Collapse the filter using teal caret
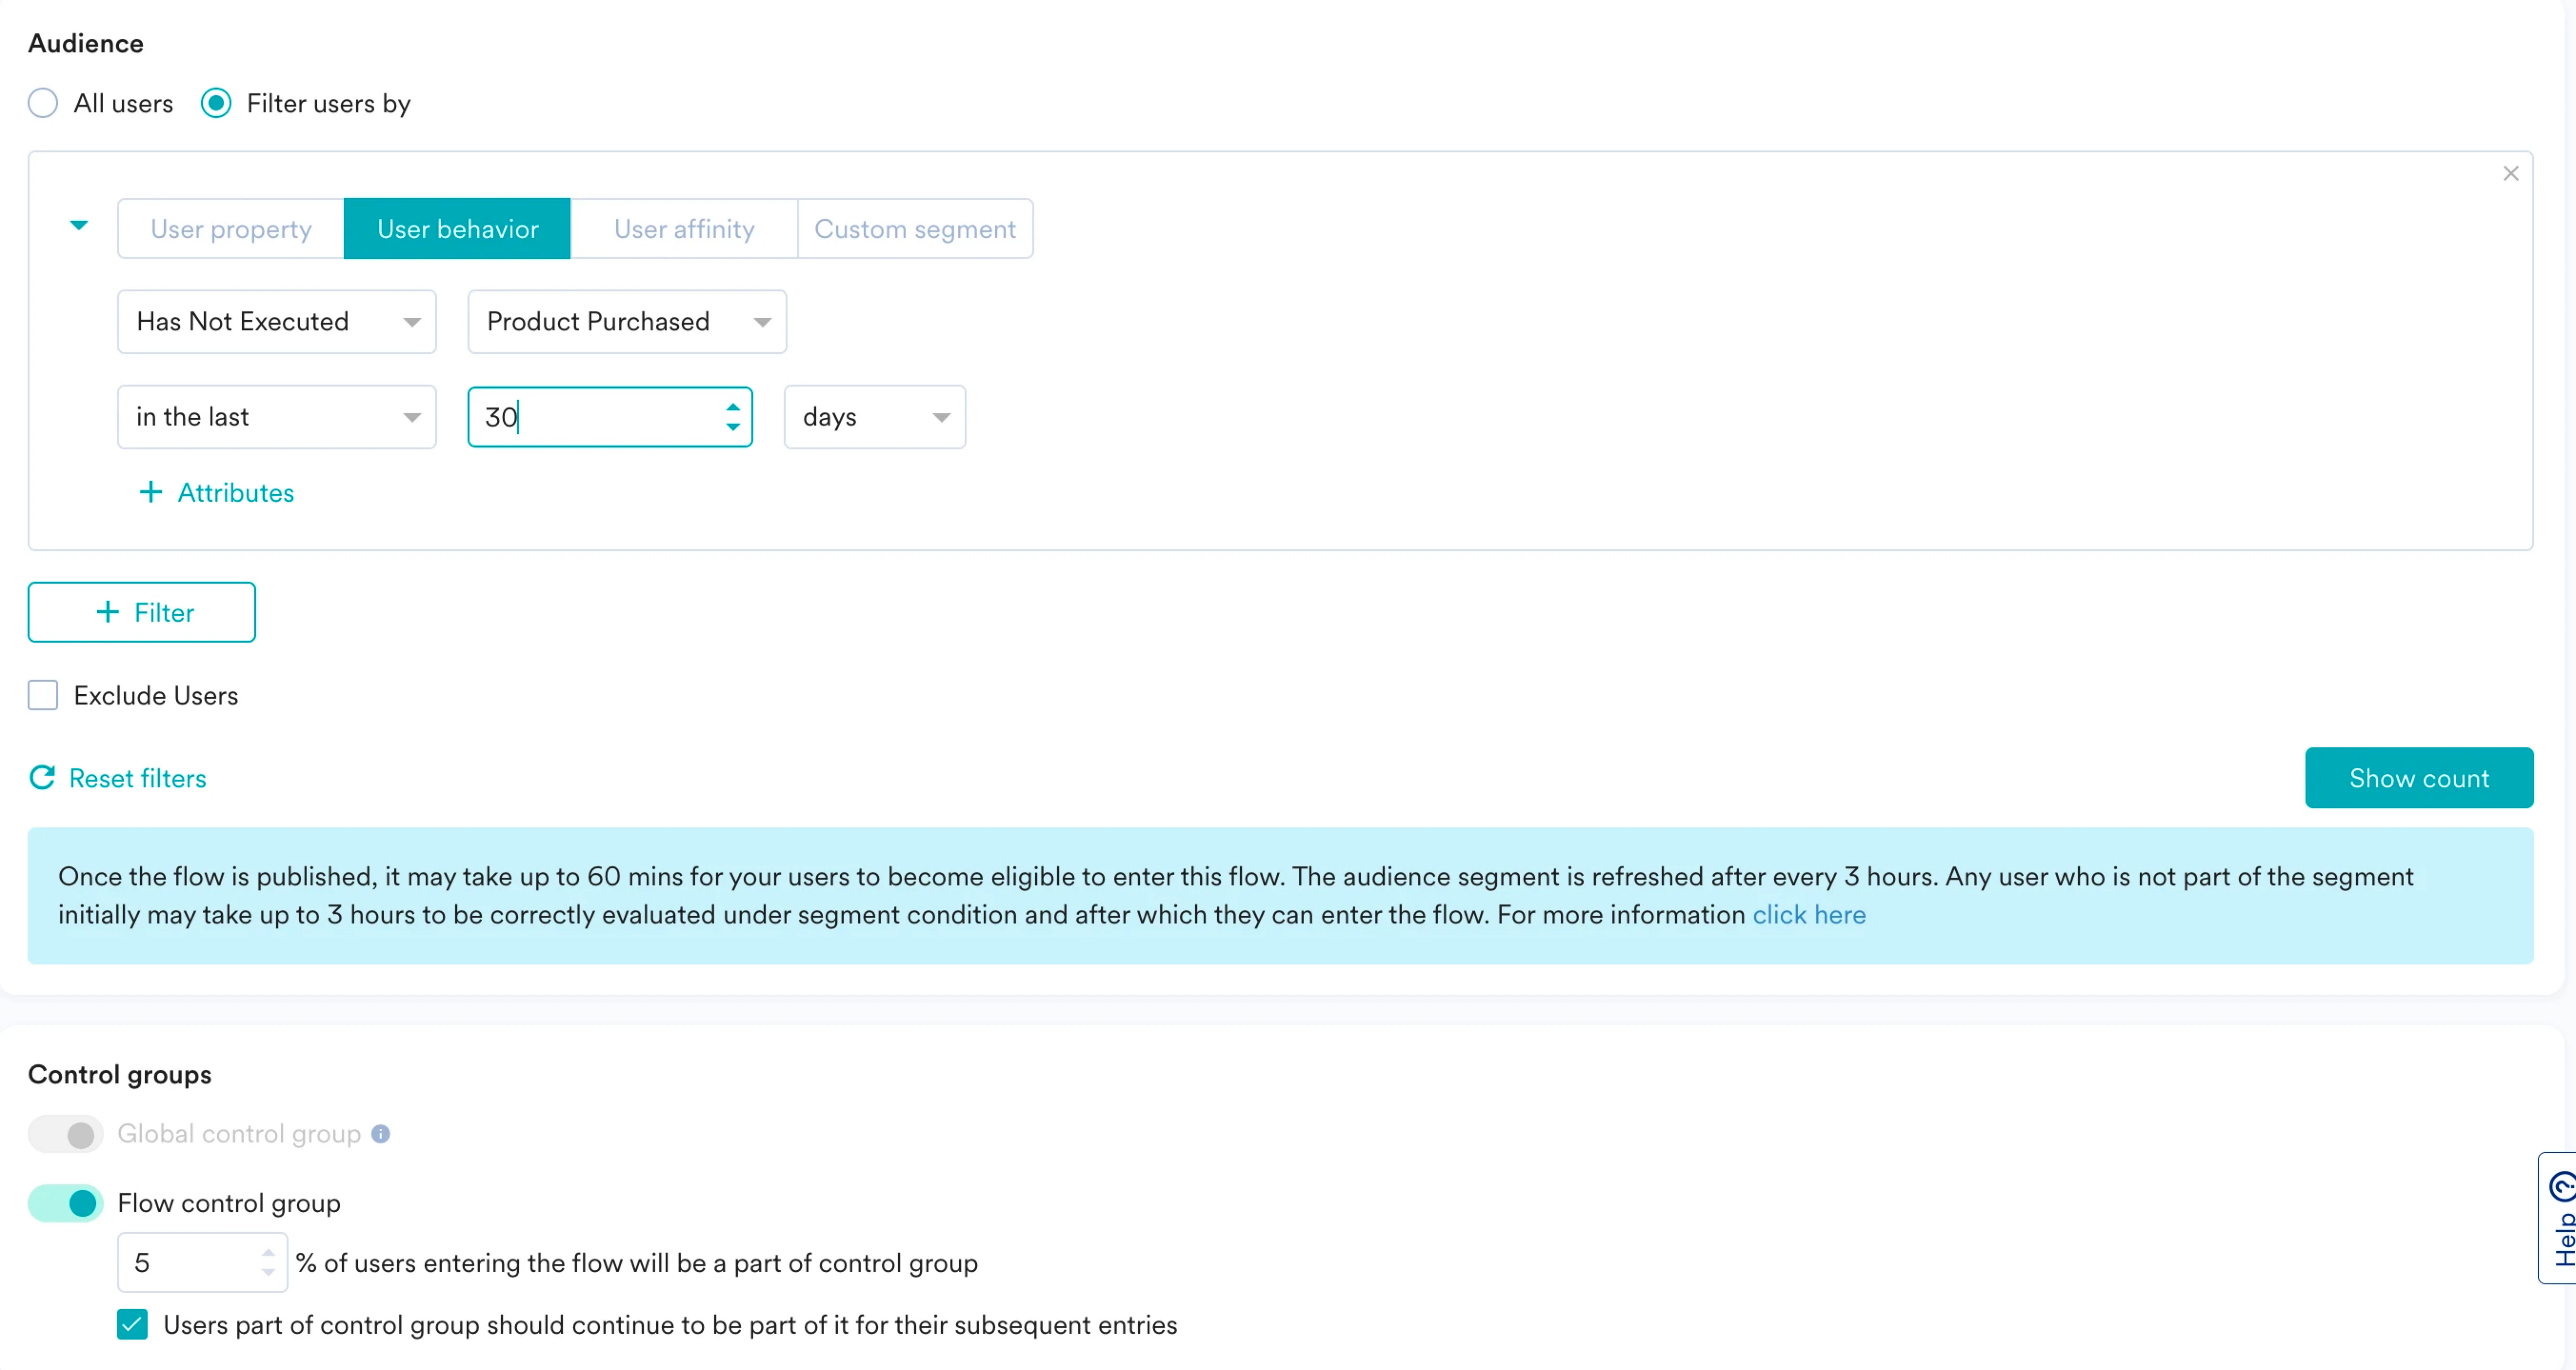Screen dimensions: 2576x1370 click(x=79, y=226)
